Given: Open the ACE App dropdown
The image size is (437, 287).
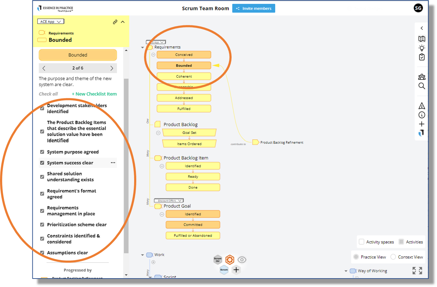Looking at the screenshot, I should [x=50, y=22].
